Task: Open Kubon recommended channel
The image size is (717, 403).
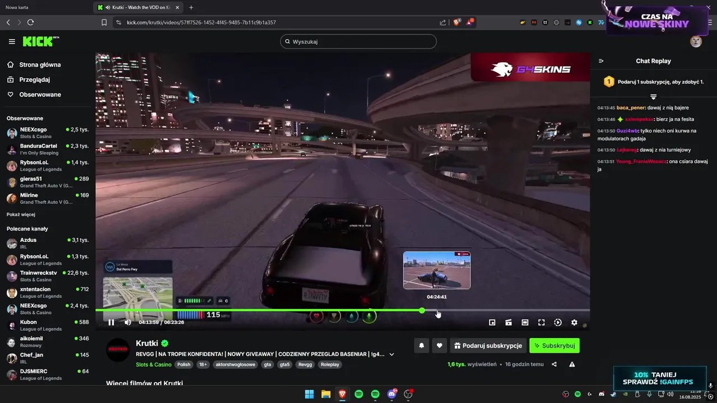Action: click(x=48, y=325)
